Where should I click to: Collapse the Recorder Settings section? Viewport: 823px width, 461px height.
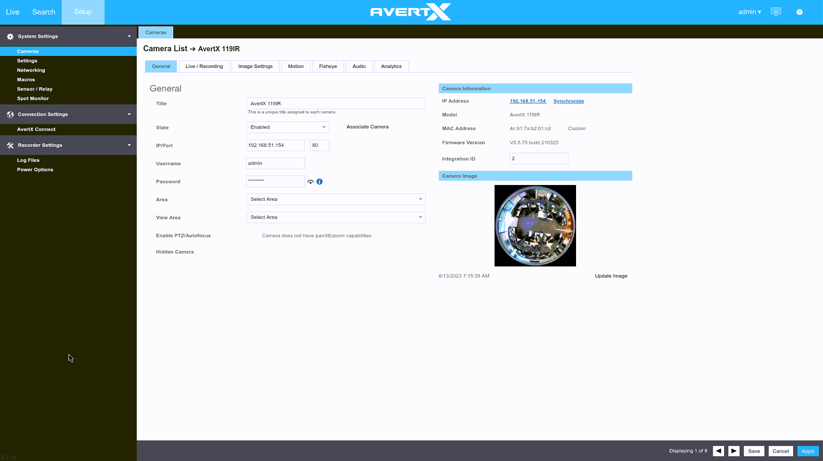click(x=129, y=145)
